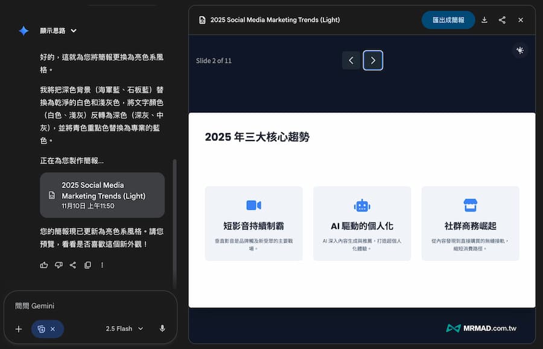Give a thumbs up to the response
The width and height of the screenshot is (543, 349).
click(44, 265)
